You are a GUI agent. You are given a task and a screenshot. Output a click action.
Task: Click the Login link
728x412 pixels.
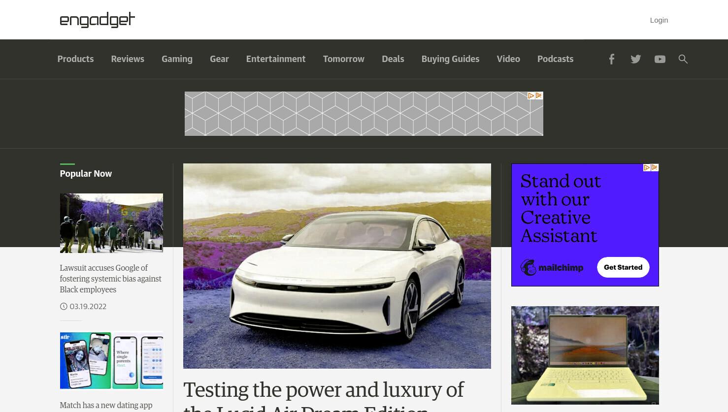coord(659,20)
